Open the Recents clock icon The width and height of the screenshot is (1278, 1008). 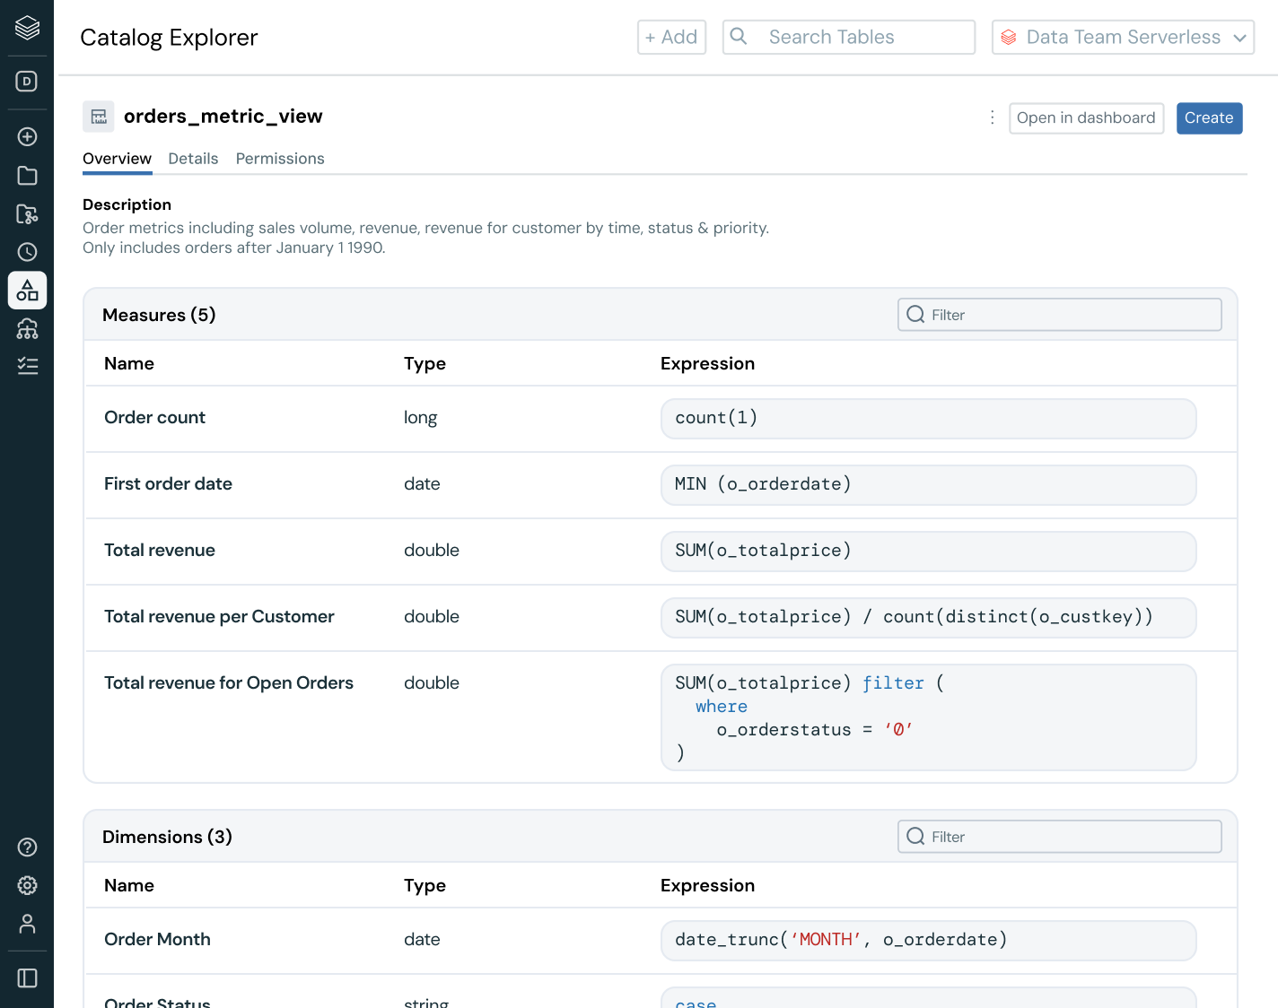27,252
